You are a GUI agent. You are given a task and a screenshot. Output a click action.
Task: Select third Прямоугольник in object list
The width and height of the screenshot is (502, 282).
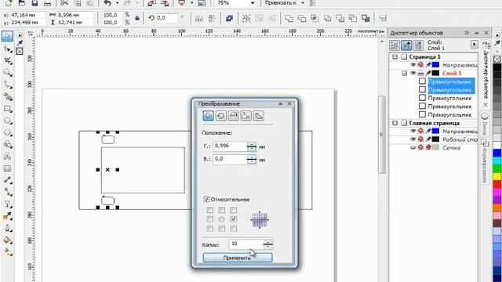tap(449, 98)
